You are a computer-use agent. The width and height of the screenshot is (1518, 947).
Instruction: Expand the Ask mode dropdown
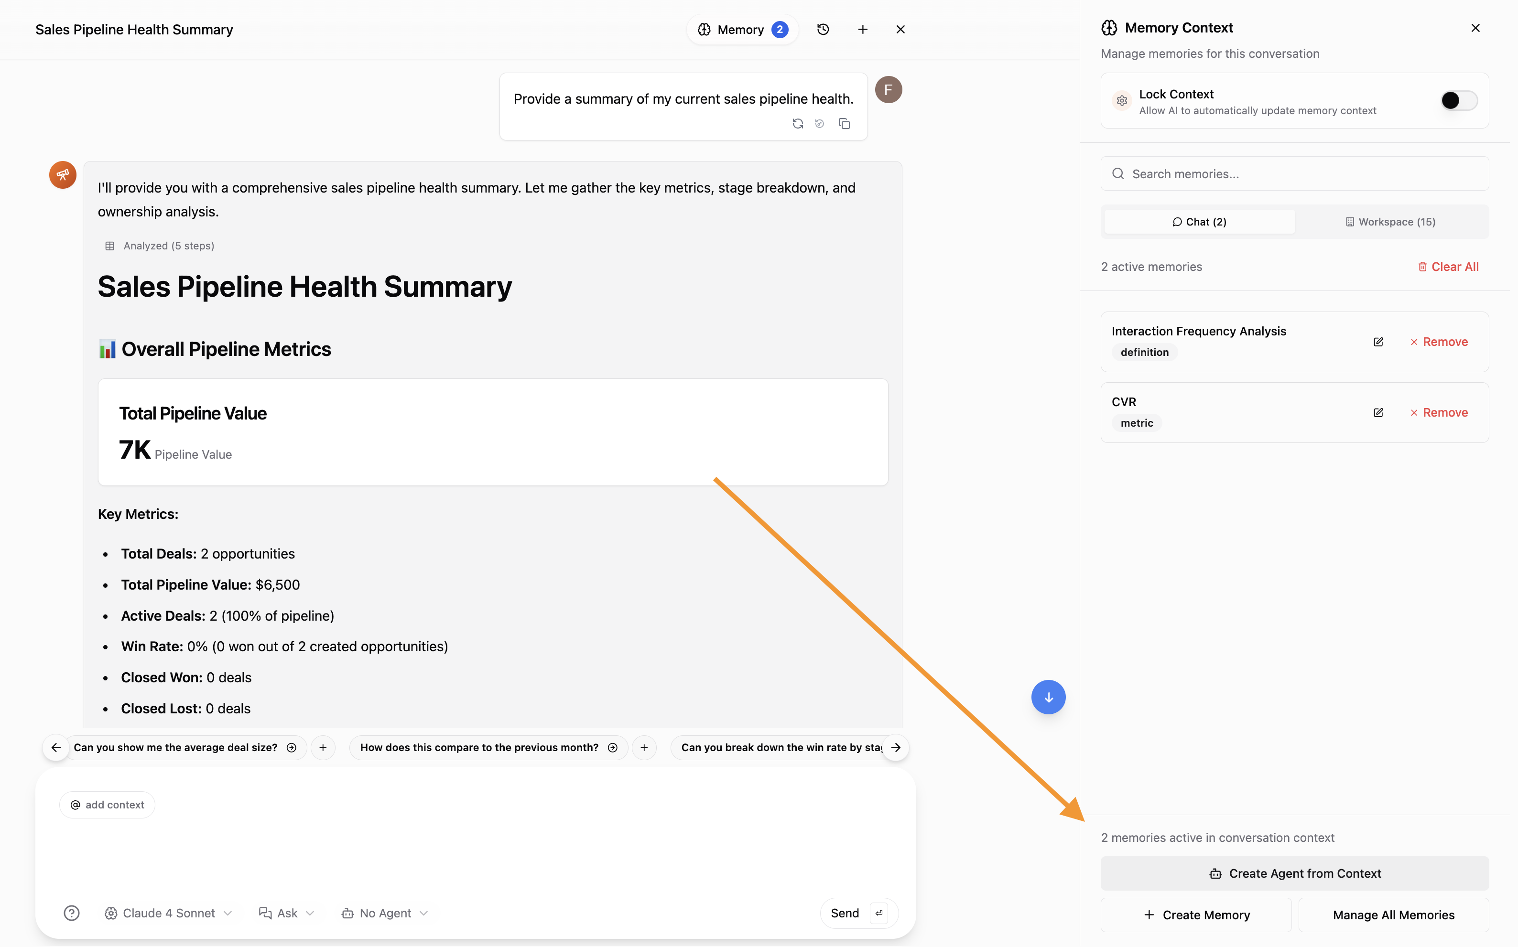coord(287,913)
